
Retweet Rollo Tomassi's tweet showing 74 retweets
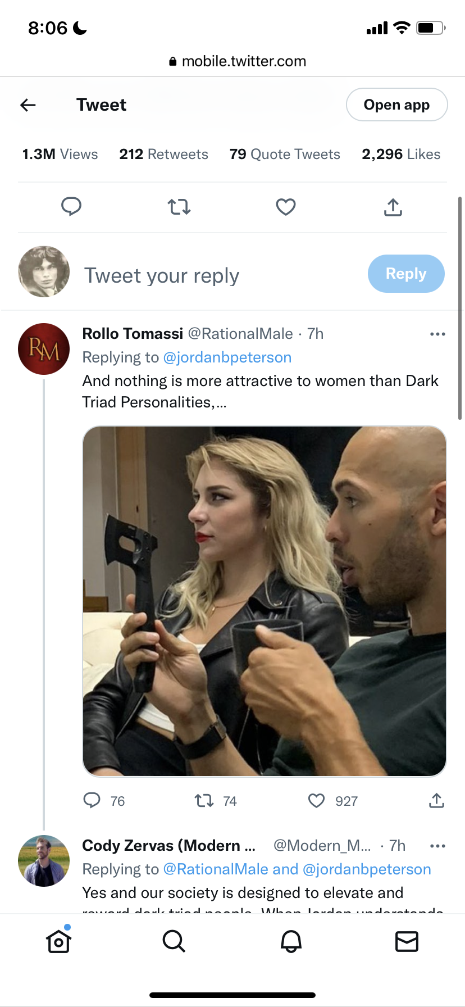204,800
